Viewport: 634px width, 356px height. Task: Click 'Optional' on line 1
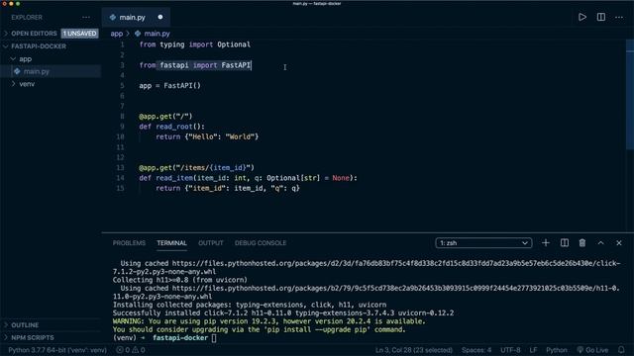(x=234, y=44)
